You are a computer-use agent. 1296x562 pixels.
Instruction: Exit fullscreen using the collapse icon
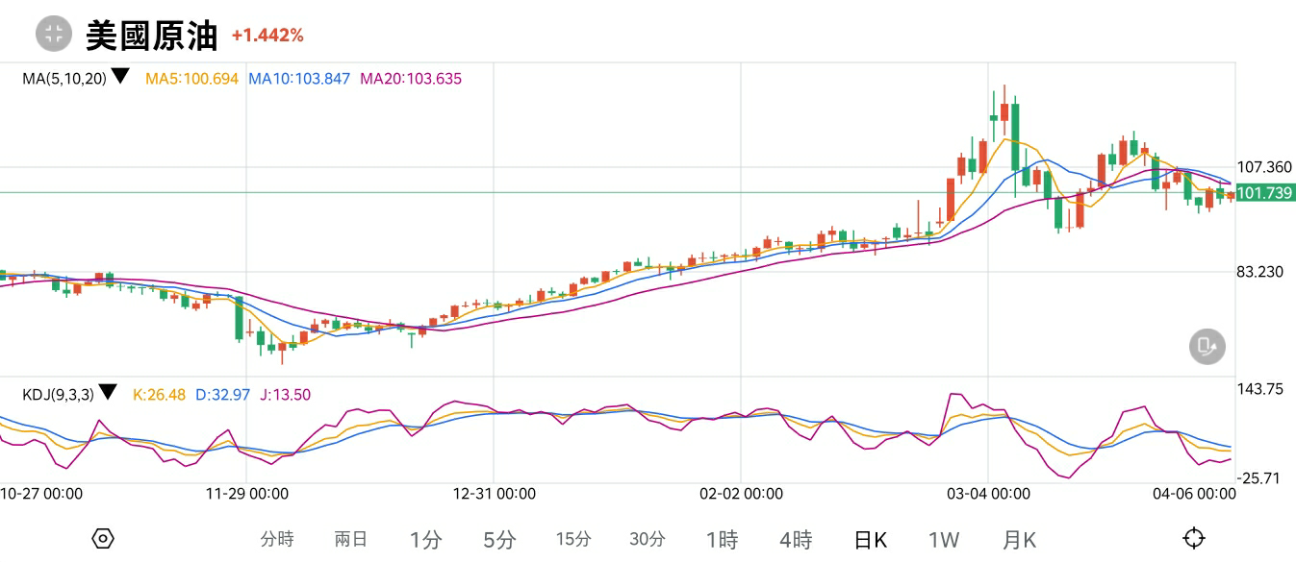pyautogui.click(x=54, y=35)
